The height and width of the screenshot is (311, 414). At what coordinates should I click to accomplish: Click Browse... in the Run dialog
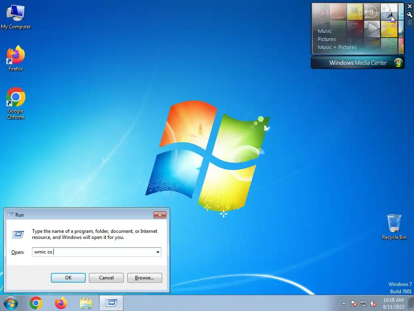(x=144, y=278)
